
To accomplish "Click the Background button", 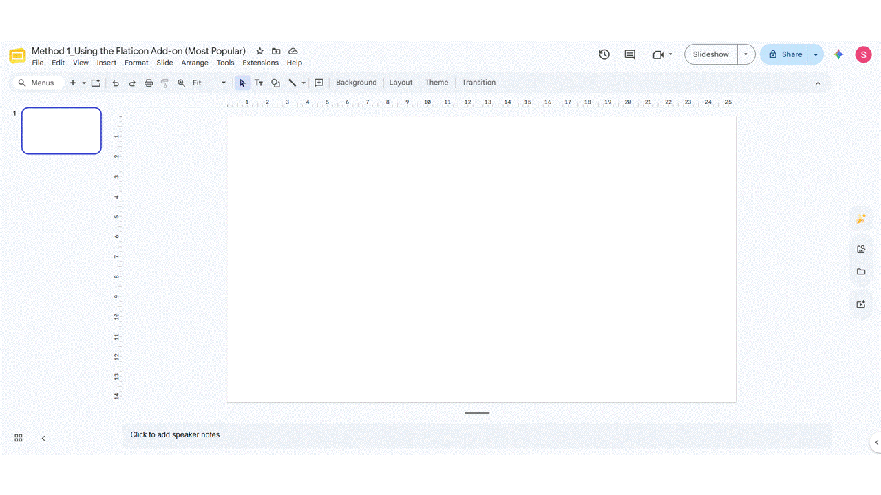I will [x=357, y=82].
